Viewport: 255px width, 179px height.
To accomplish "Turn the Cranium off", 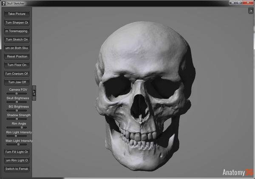I will 17,74.
